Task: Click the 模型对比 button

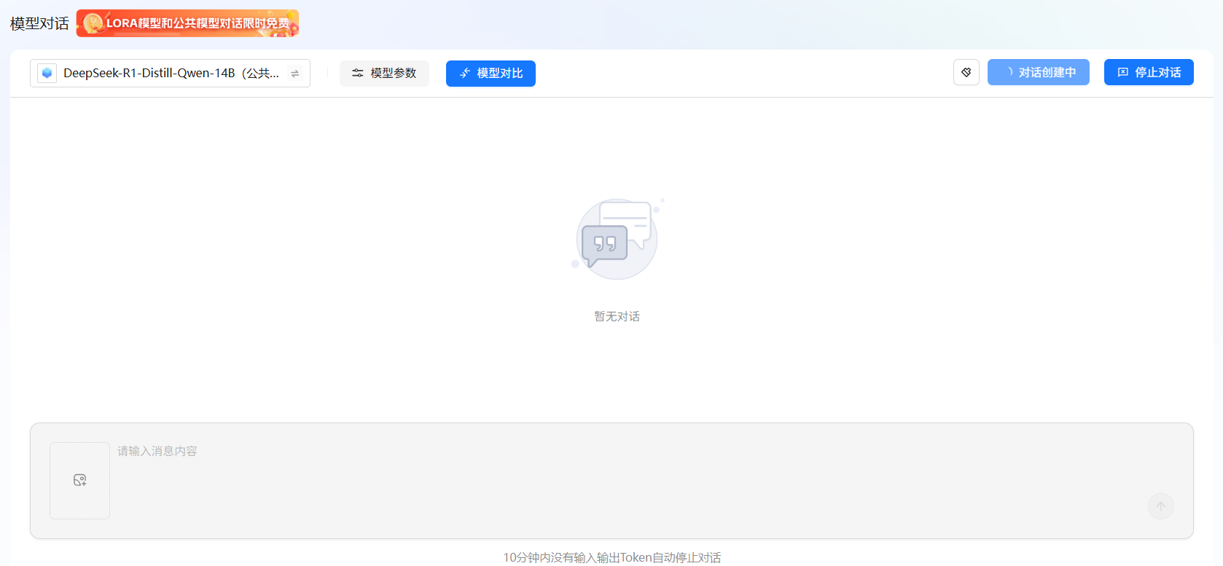Action: (491, 73)
